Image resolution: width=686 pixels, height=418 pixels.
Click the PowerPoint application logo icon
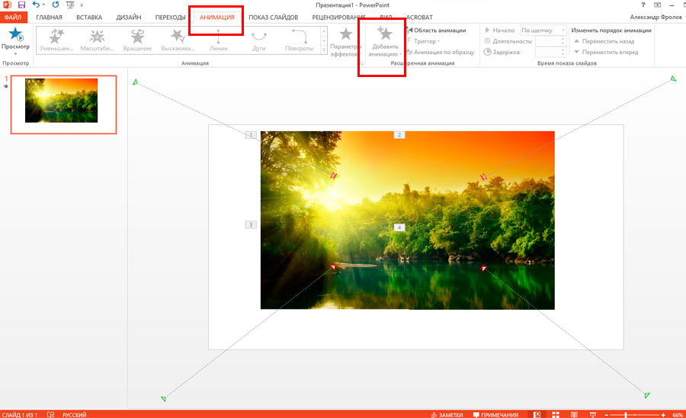[7, 5]
